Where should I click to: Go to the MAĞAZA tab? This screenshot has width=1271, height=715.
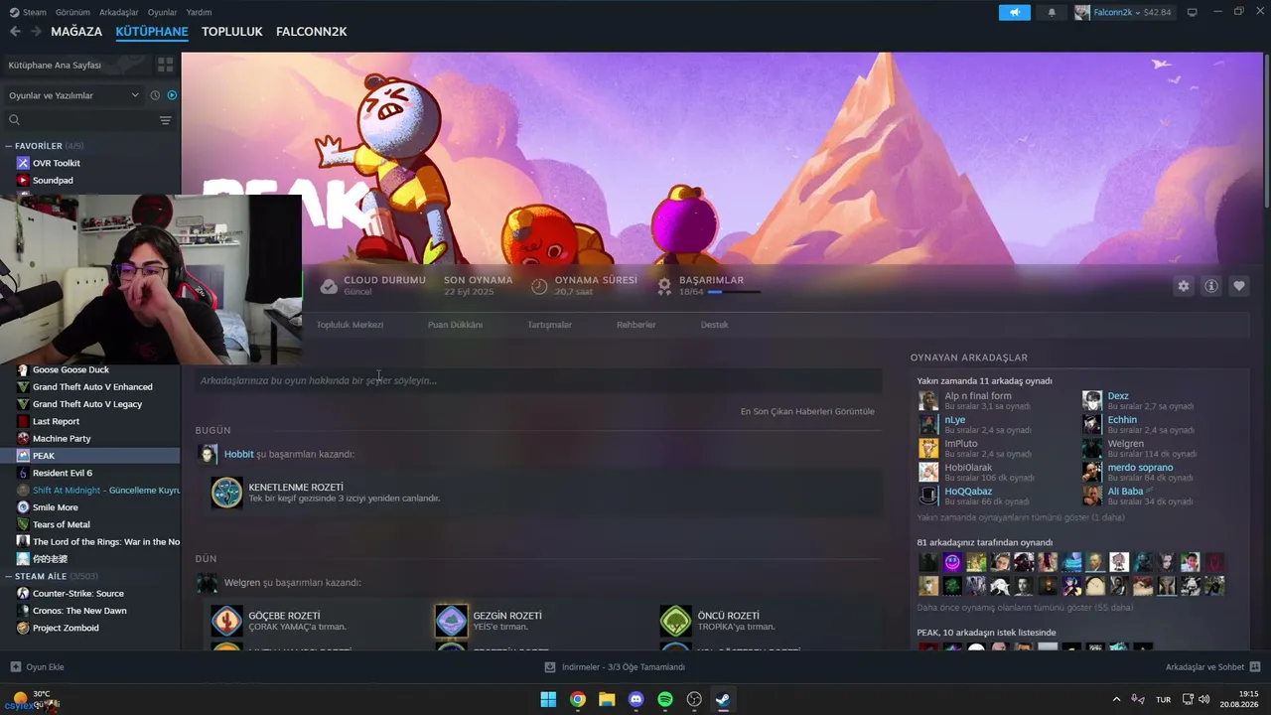(76, 32)
